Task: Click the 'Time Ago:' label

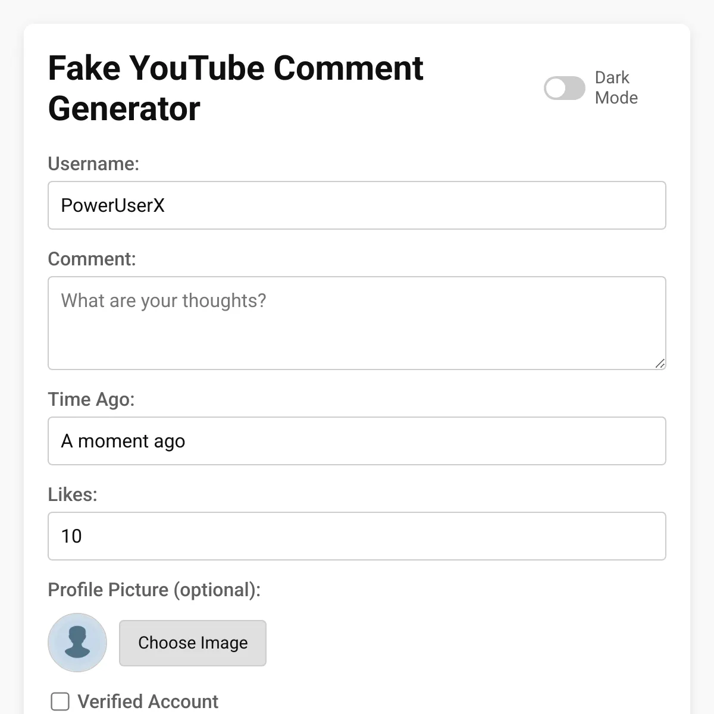Action: tap(91, 399)
